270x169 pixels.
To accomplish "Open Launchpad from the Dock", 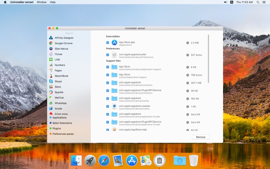I will 90,161.
